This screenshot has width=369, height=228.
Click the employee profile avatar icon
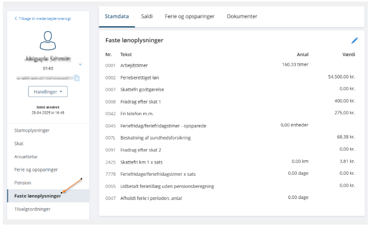point(48,41)
